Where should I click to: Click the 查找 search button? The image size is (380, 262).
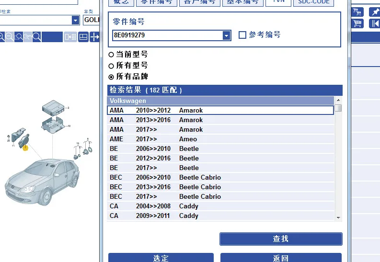click(281, 239)
